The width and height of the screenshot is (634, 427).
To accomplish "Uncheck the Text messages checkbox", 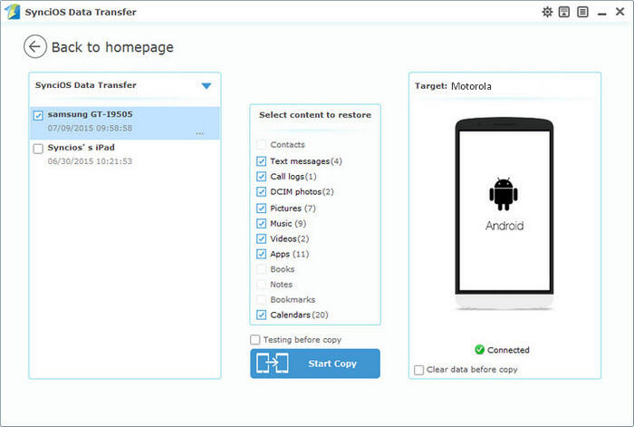I will [x=262, y=161].
